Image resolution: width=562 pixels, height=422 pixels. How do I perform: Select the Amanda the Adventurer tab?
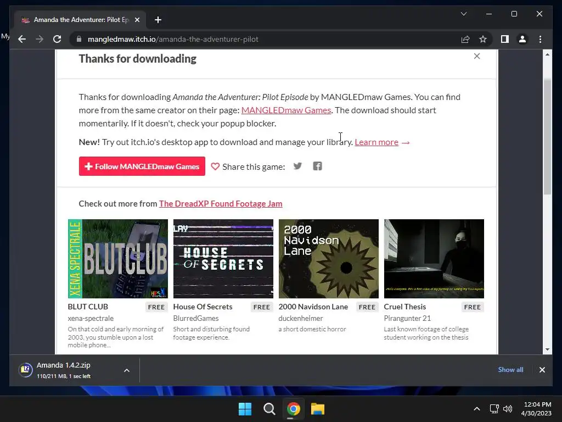80,20
